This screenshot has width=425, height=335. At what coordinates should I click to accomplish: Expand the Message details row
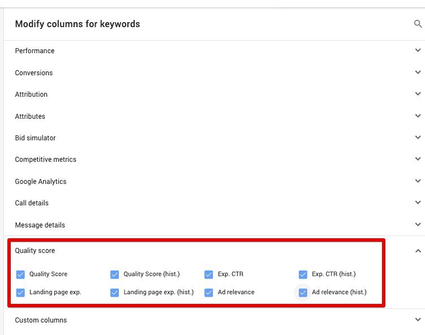pyautogui.click(x=418, y=225)
